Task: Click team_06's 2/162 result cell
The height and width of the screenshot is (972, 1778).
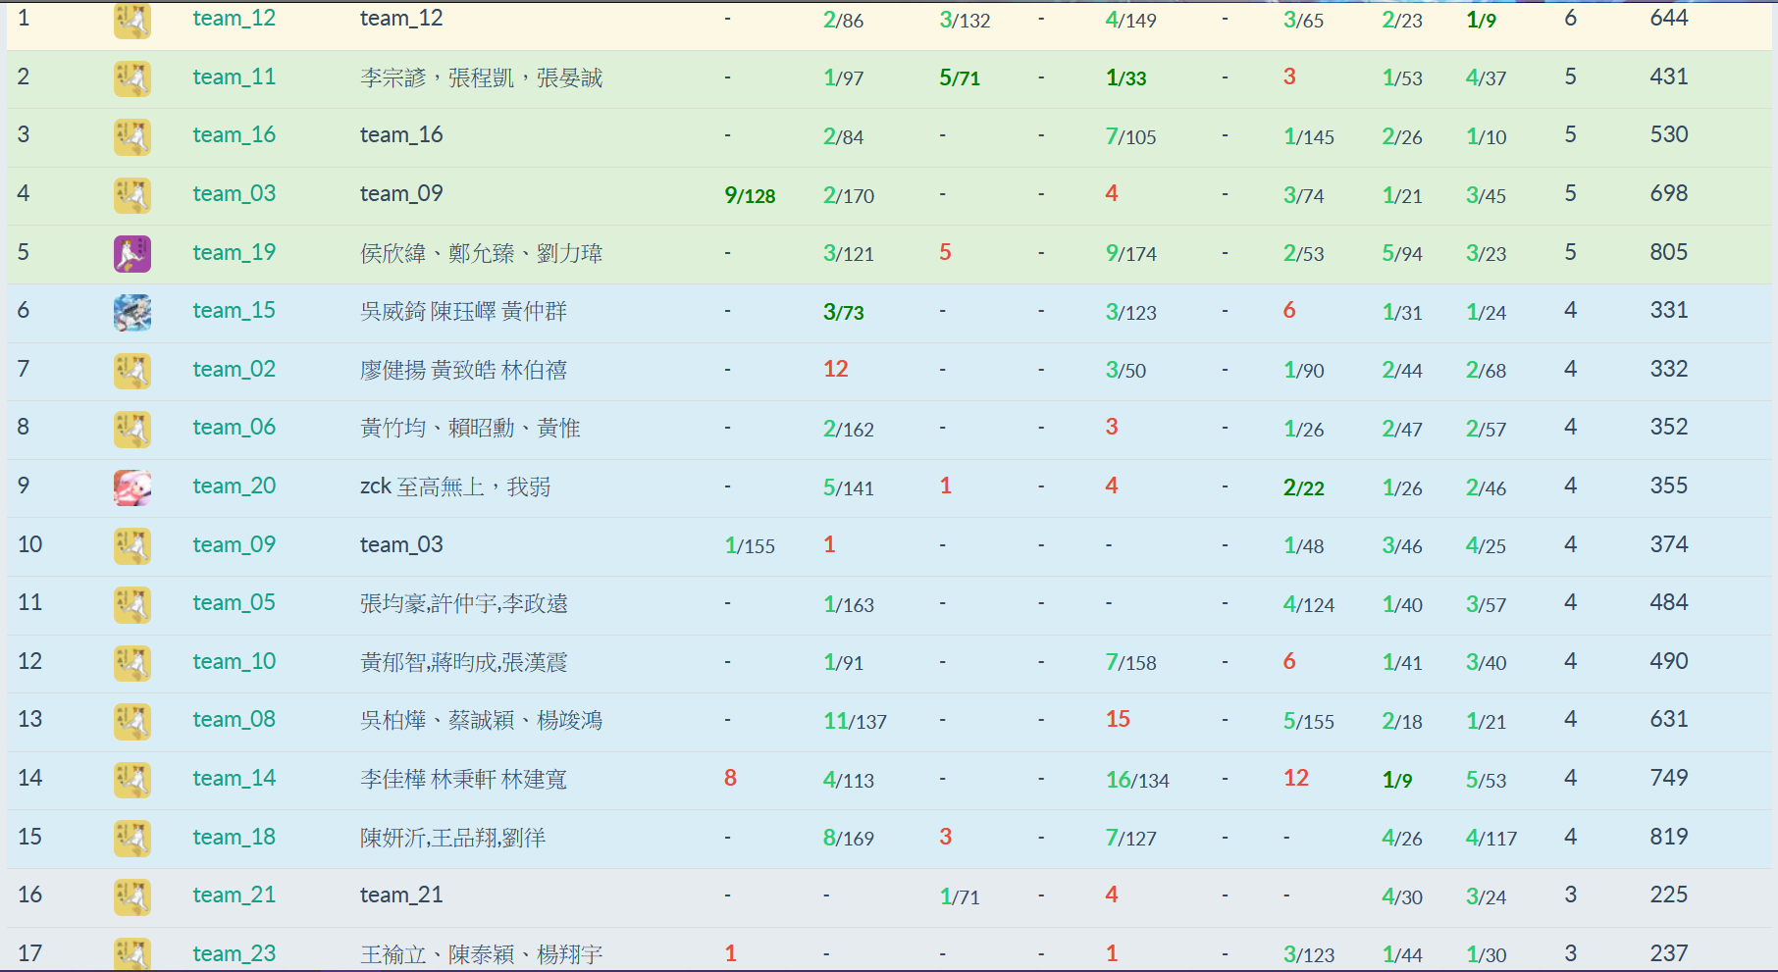Action: 849,429
